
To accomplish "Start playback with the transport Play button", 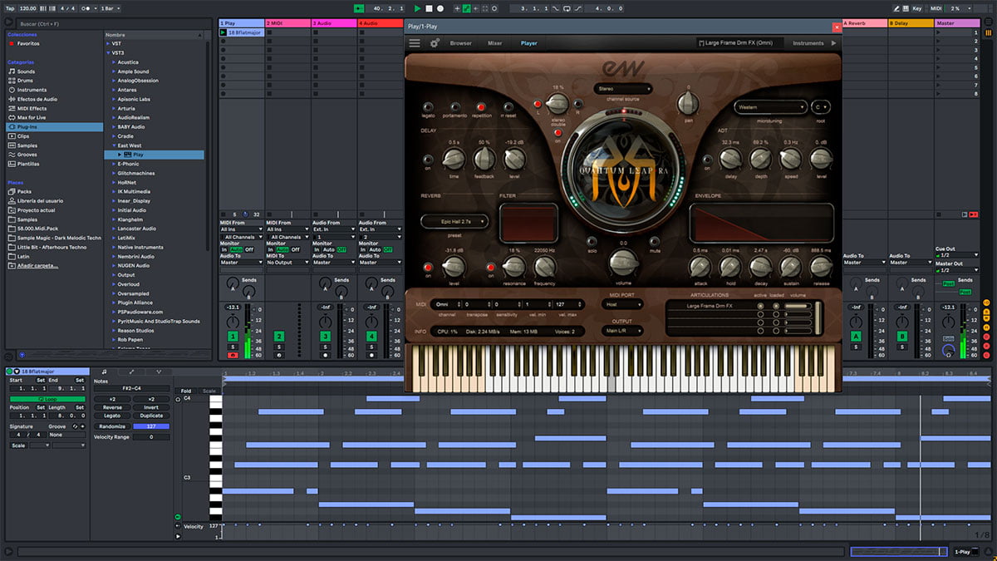I will (418, 8).
